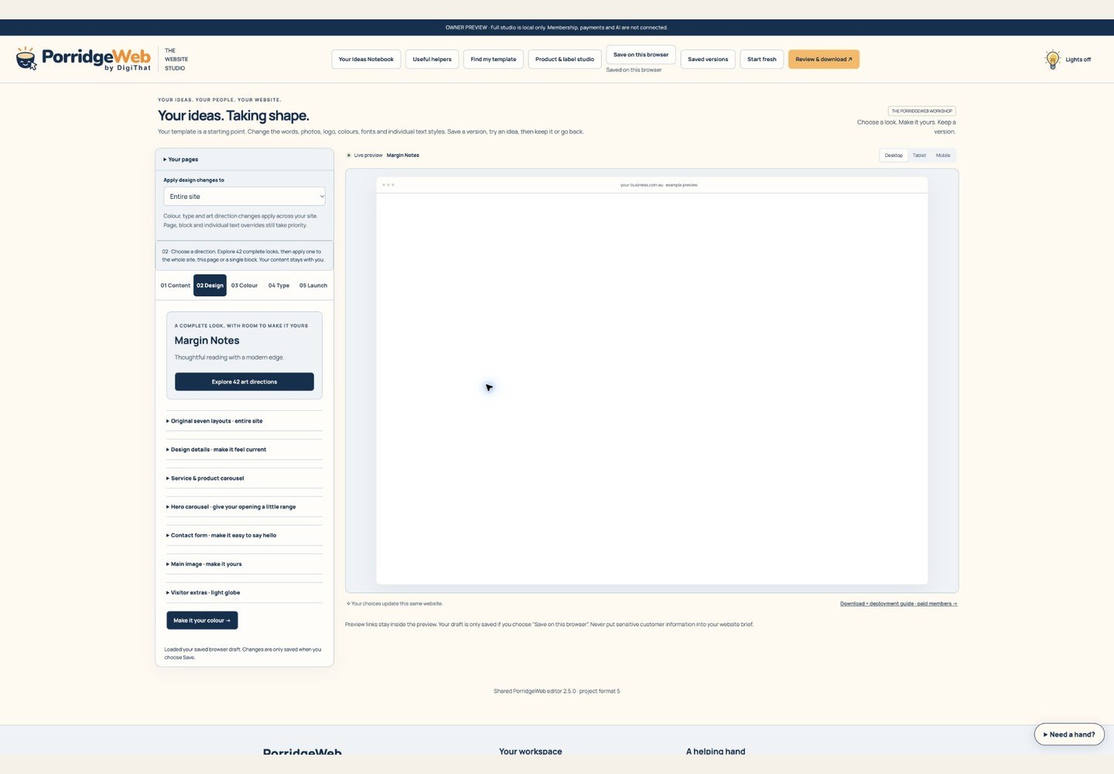Expand Visitor extras light globe section
This screenshot has width=1114, height=774.
(244, 593)
